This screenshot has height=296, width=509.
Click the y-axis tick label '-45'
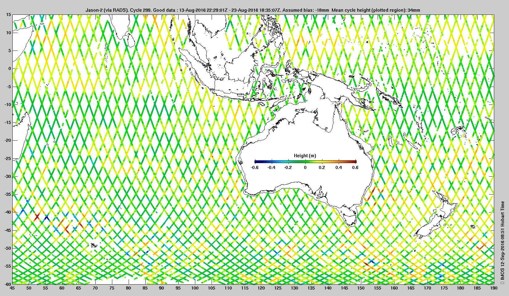7,230
